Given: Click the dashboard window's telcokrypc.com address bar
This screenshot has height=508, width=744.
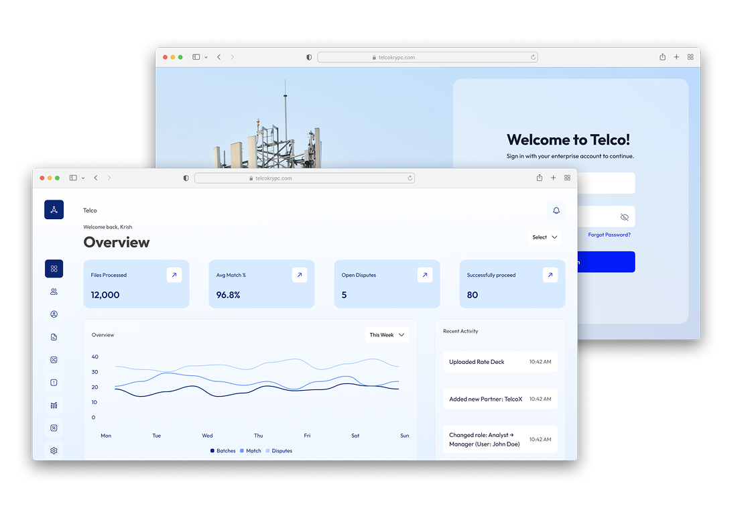Looking at the screenshot, I should pyautogui.click(x=304, y=178).
